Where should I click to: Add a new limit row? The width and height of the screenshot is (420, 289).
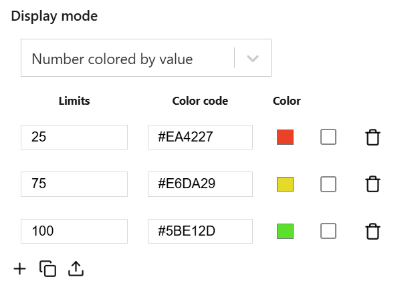click(x=20, y=269)
